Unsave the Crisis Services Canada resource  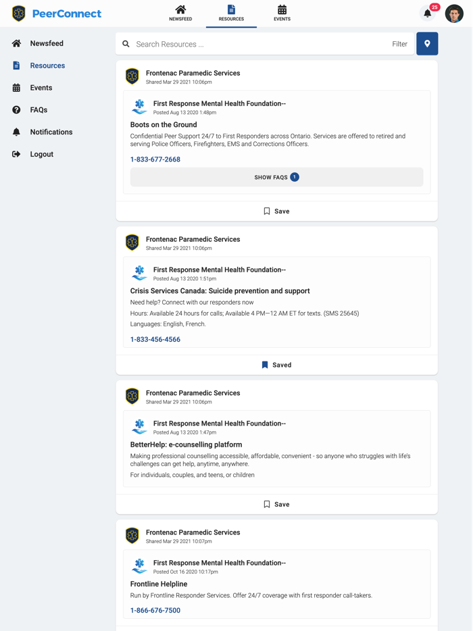276,365
